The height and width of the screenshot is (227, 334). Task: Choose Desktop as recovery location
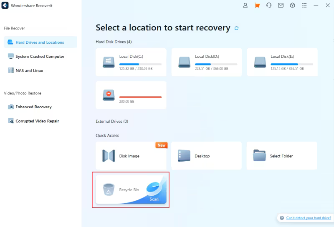click(x=206, y=156)
